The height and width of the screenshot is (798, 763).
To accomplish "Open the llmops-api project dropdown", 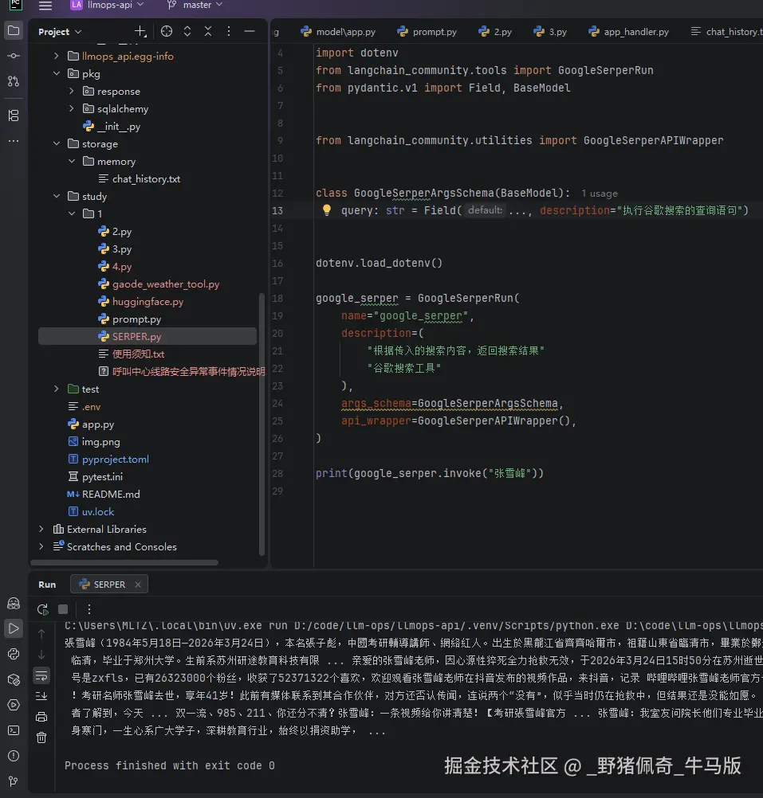I will click(x=108, y=6).
